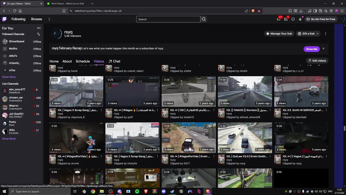Screen dimensions: 346x195
Task: Switch to the Home channel tab
Action: 54,61
